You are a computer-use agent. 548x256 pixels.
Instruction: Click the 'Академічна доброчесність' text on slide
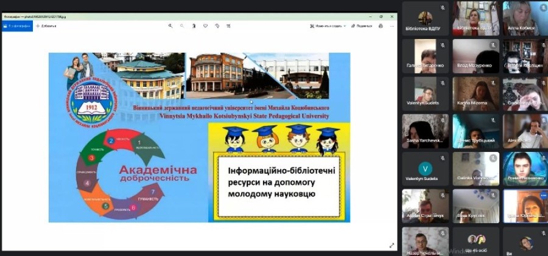[158, 173]
